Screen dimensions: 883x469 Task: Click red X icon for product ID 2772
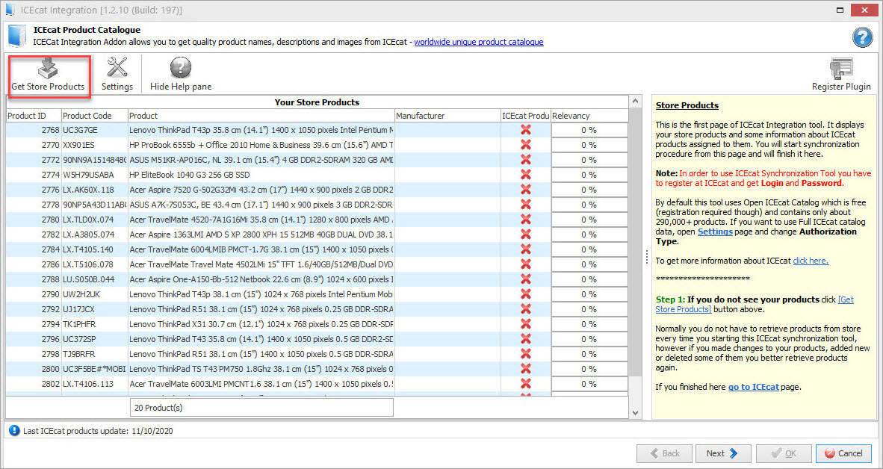click(526, 160)
